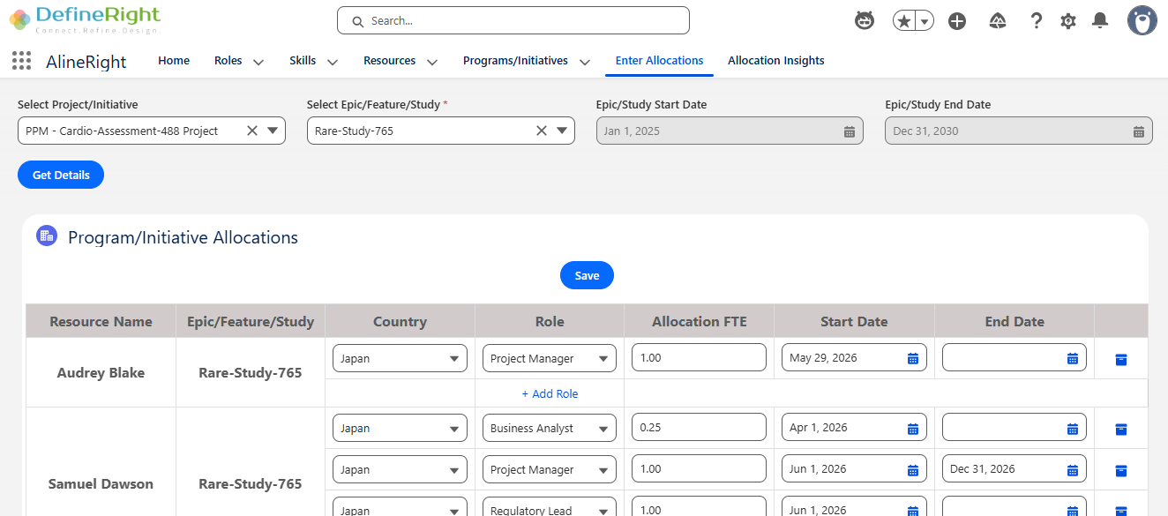
Task: Open end date calendar in Business Analyst row
Action: point(1073,428)
